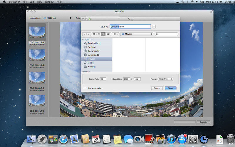The image size is (235, 147).
Task: Select the DSC_0002.JPG thumbnail
Action: 37,55
